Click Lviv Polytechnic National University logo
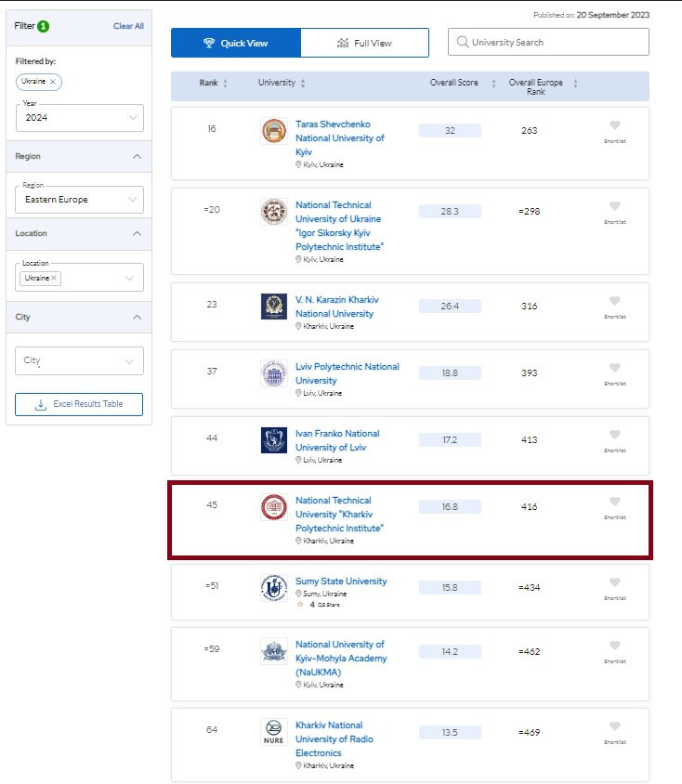 [274, 373]
